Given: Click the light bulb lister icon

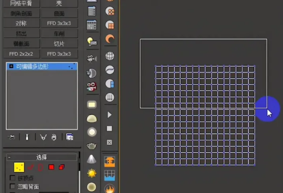Looking at the screenshot, I should click(x=92, y=41).
